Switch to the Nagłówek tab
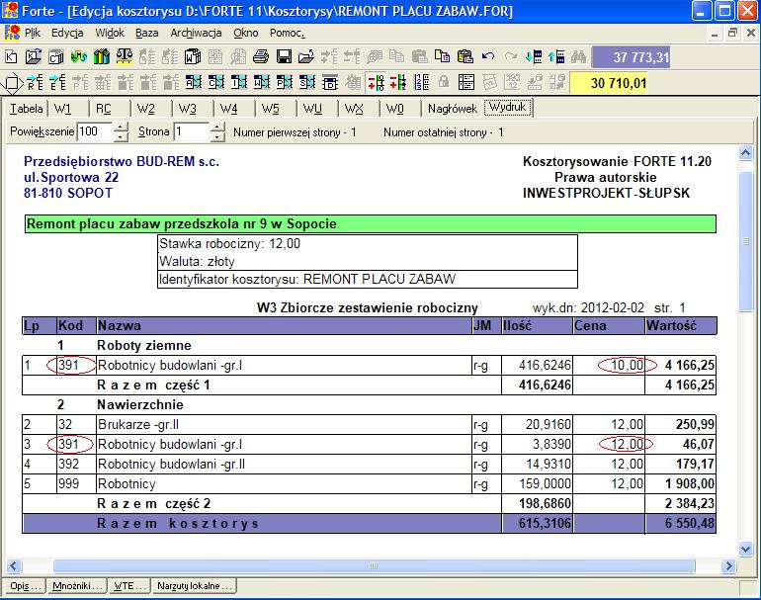The height and width of the screenshot is (600, 761). (x=453, y=109)
